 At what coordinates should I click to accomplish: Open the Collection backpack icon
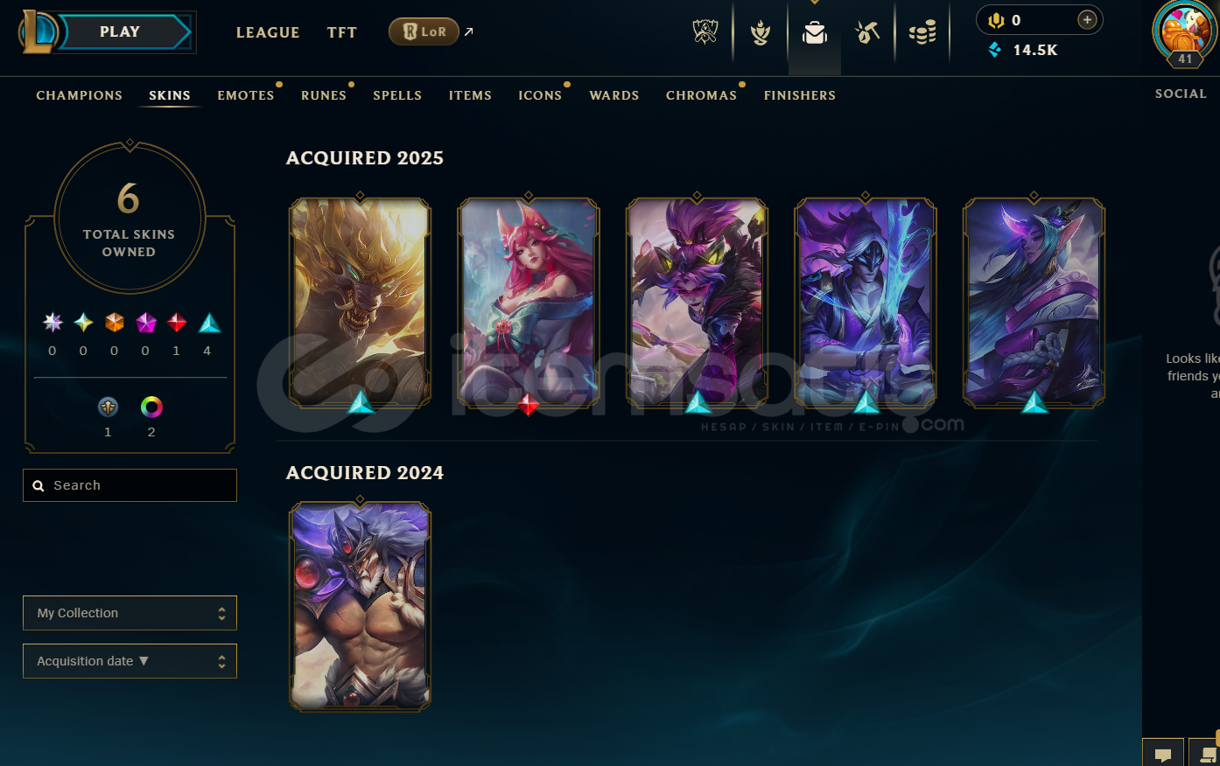click(815, 33)
